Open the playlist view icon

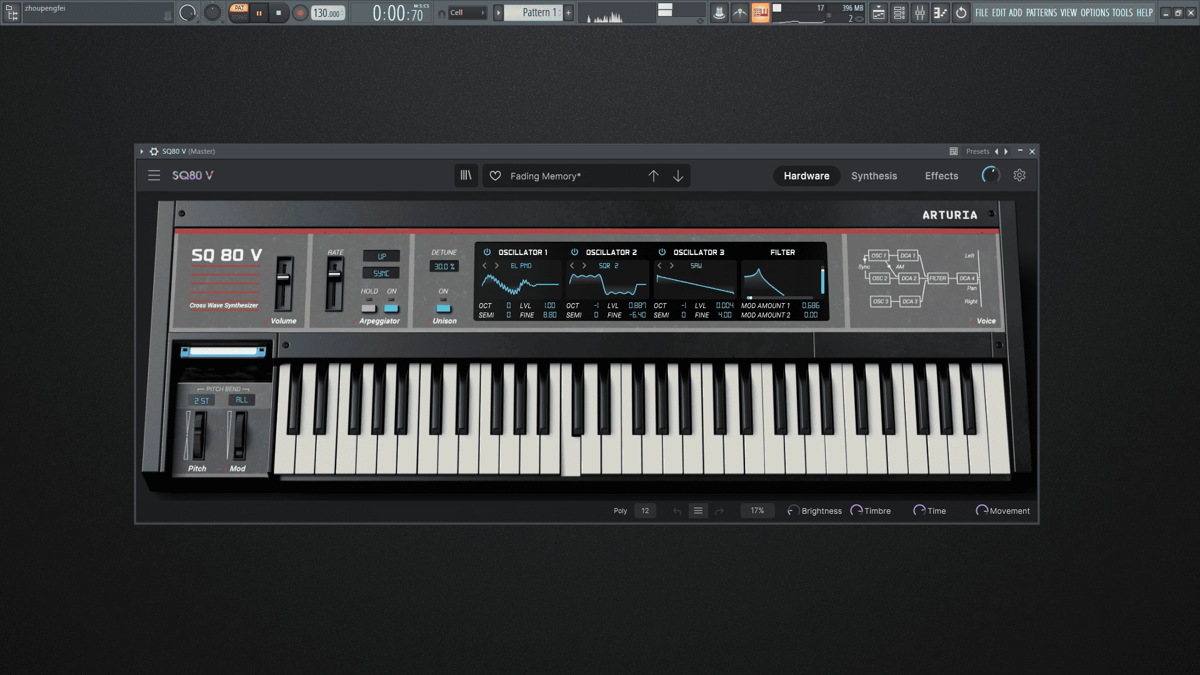point(879,12)
